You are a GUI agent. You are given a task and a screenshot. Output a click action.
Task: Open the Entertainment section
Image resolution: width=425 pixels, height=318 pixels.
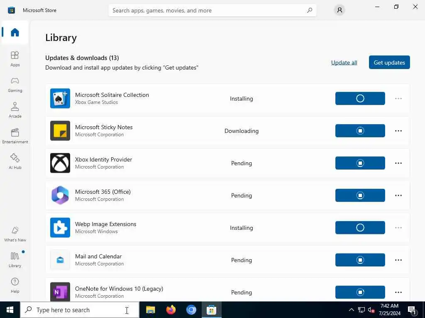pos(15,136)
